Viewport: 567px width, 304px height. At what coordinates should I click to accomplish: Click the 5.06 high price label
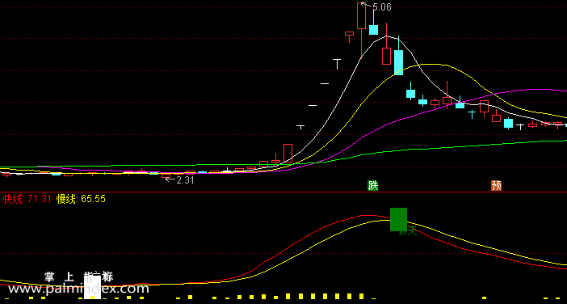(x=382, y=7)
